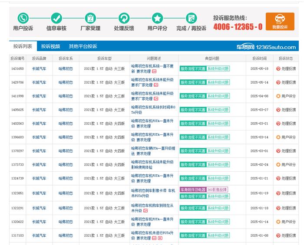Click the 360影像故障 tag on complaint 1323851
Image resolution: width=304 pixels, height=245 pixels.
[x=217, y=189]
